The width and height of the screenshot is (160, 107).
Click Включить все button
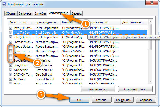pos(98,89)
